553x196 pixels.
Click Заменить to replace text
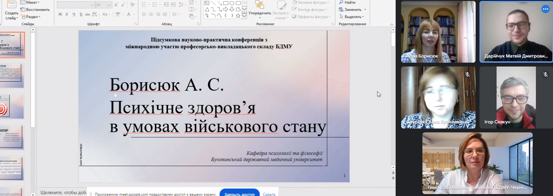pos(352,10)
